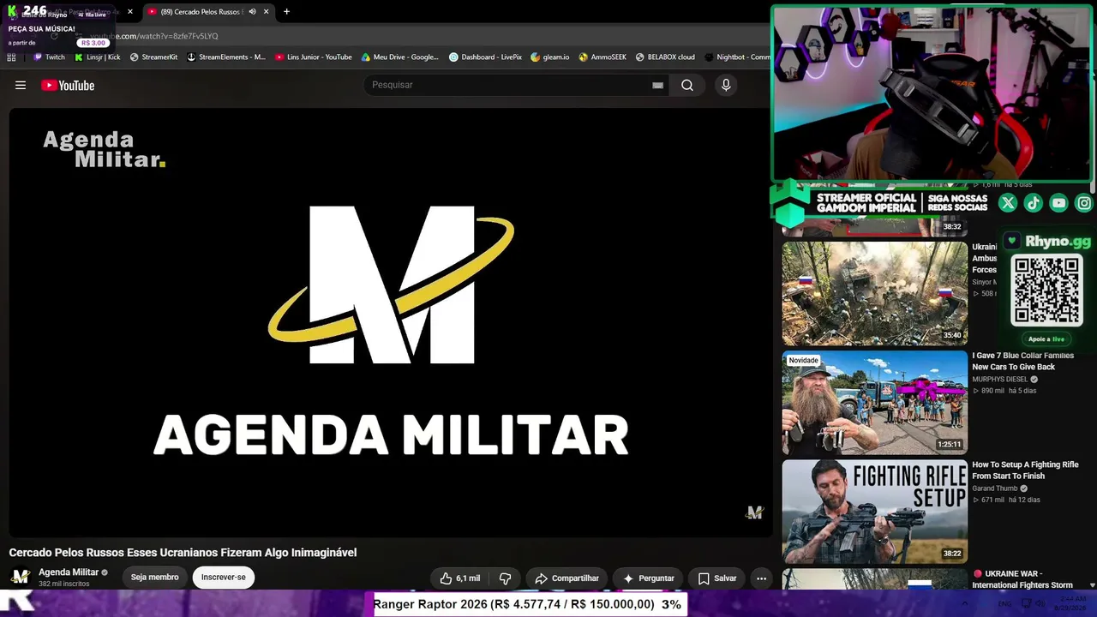
Task: Click the video player area
Action: click(x=390, y=323)
